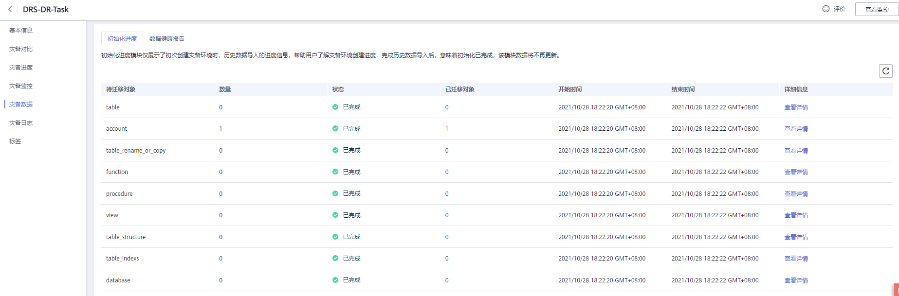Click green completed status icon for view
This screenshot has width=899, height=296.
(335, 215)
